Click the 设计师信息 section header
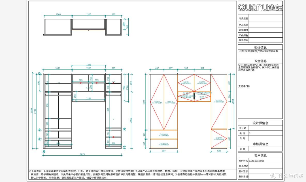Viewport: 306px width, 182px height. pyautogui.click(x=260, y=123)
